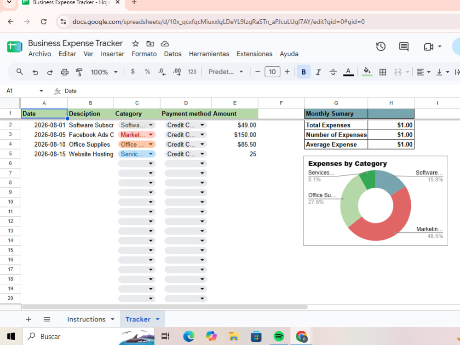Open the Instructions tab menu arrow
Viewport: 460px width, 345px height.
click(x=112, y=319)
